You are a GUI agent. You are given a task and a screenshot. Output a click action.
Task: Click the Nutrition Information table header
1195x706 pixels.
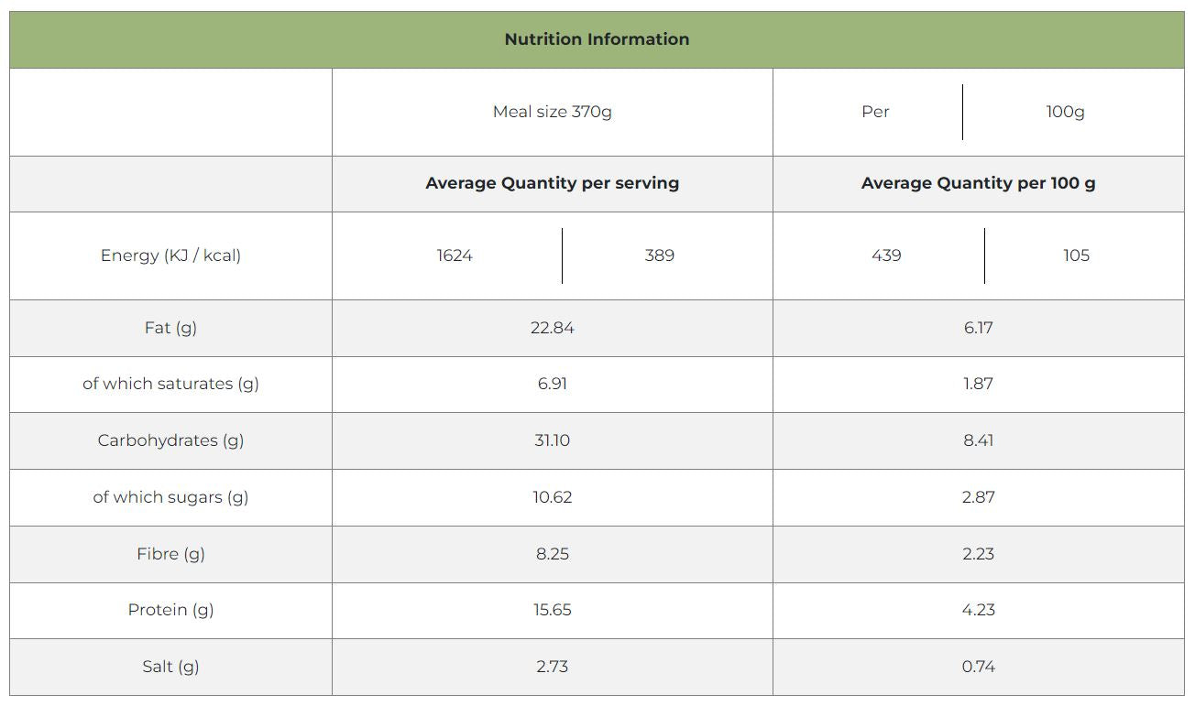597,39
